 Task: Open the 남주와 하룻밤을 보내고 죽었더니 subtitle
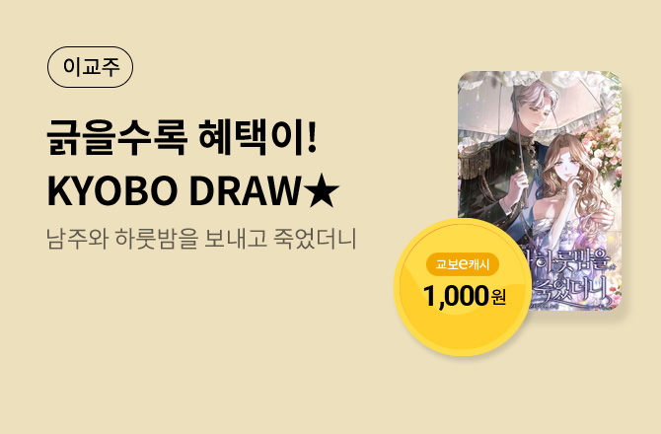click(x=201, y=238)
